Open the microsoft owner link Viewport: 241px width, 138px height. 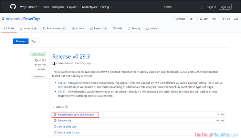(x=13, y=19)
